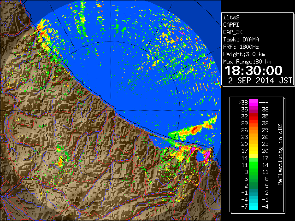Select the Task: OYAMA line
The width and height of the screenshot is (295, 221).
[241, 40]
